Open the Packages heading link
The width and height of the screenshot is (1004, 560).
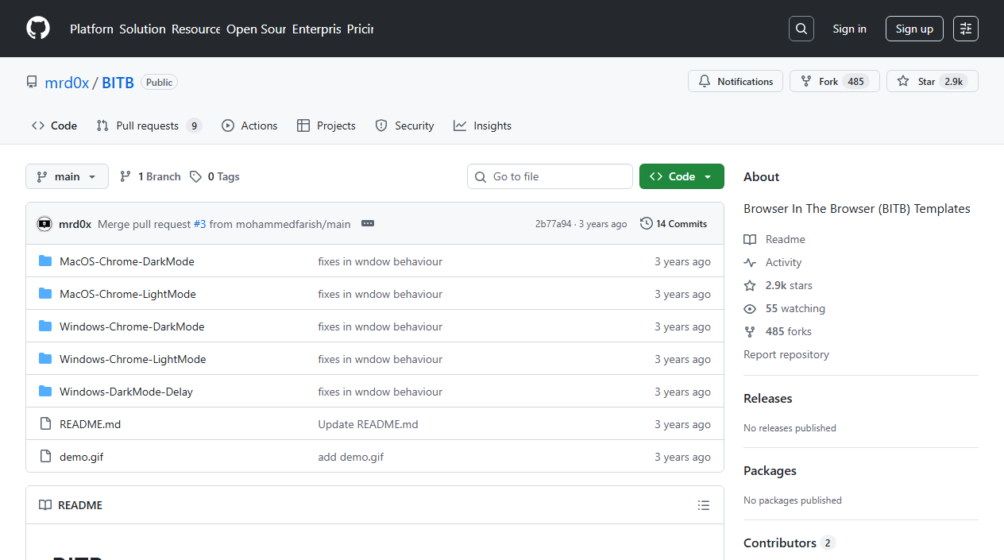(x=770, y=470)
